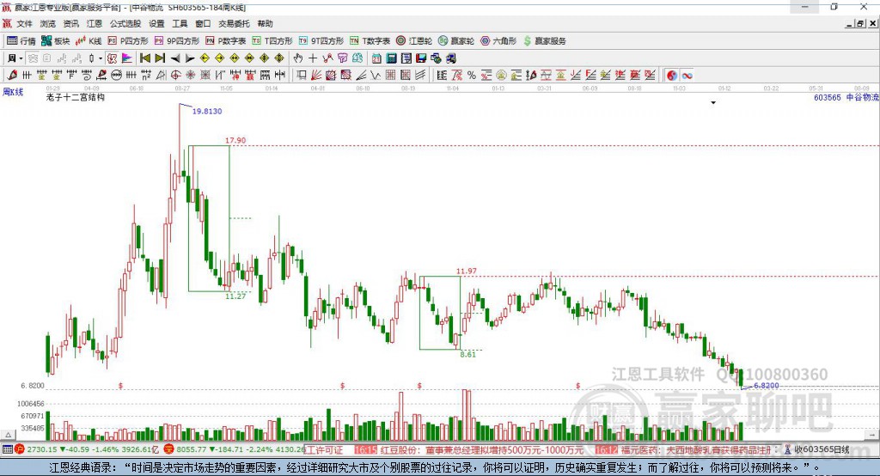Select the red pencil drawing tool icon
The width and height of the screenshot is (880, 476).
(12, 75)
